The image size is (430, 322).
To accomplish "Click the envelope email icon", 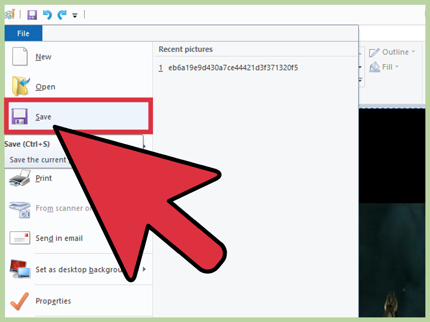I will [x=20, y=238].
